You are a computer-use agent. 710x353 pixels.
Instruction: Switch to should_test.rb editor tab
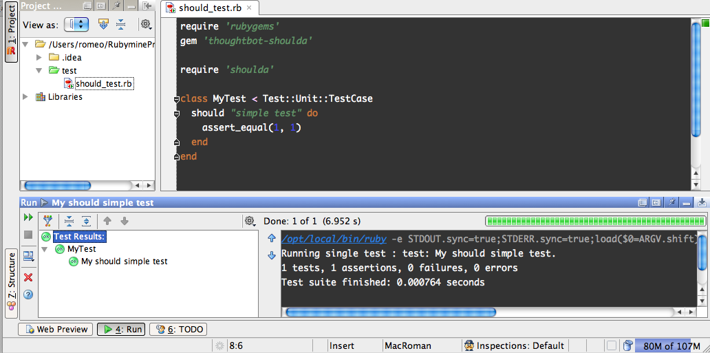pos(210,8)
